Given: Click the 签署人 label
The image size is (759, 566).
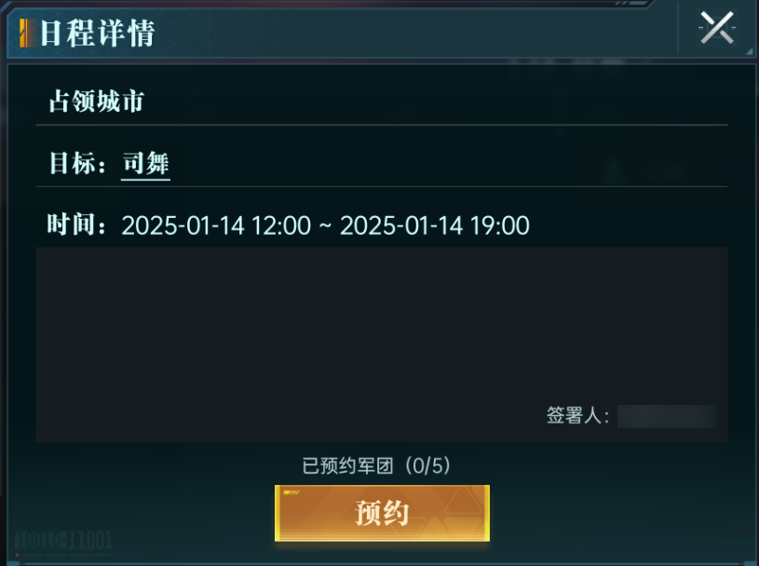Looking at the screenshot, I should pos(578,415).
